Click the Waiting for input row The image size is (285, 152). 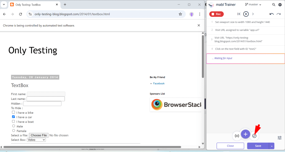[245, 59]
